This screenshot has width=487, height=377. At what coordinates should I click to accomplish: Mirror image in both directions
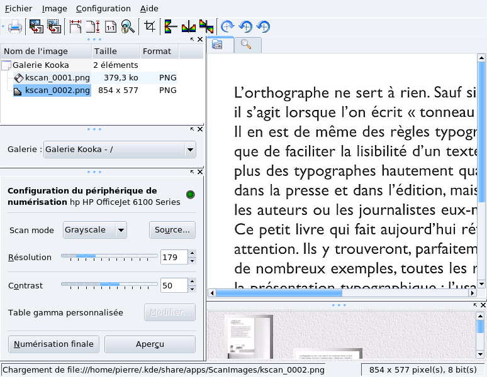[206, 26]
